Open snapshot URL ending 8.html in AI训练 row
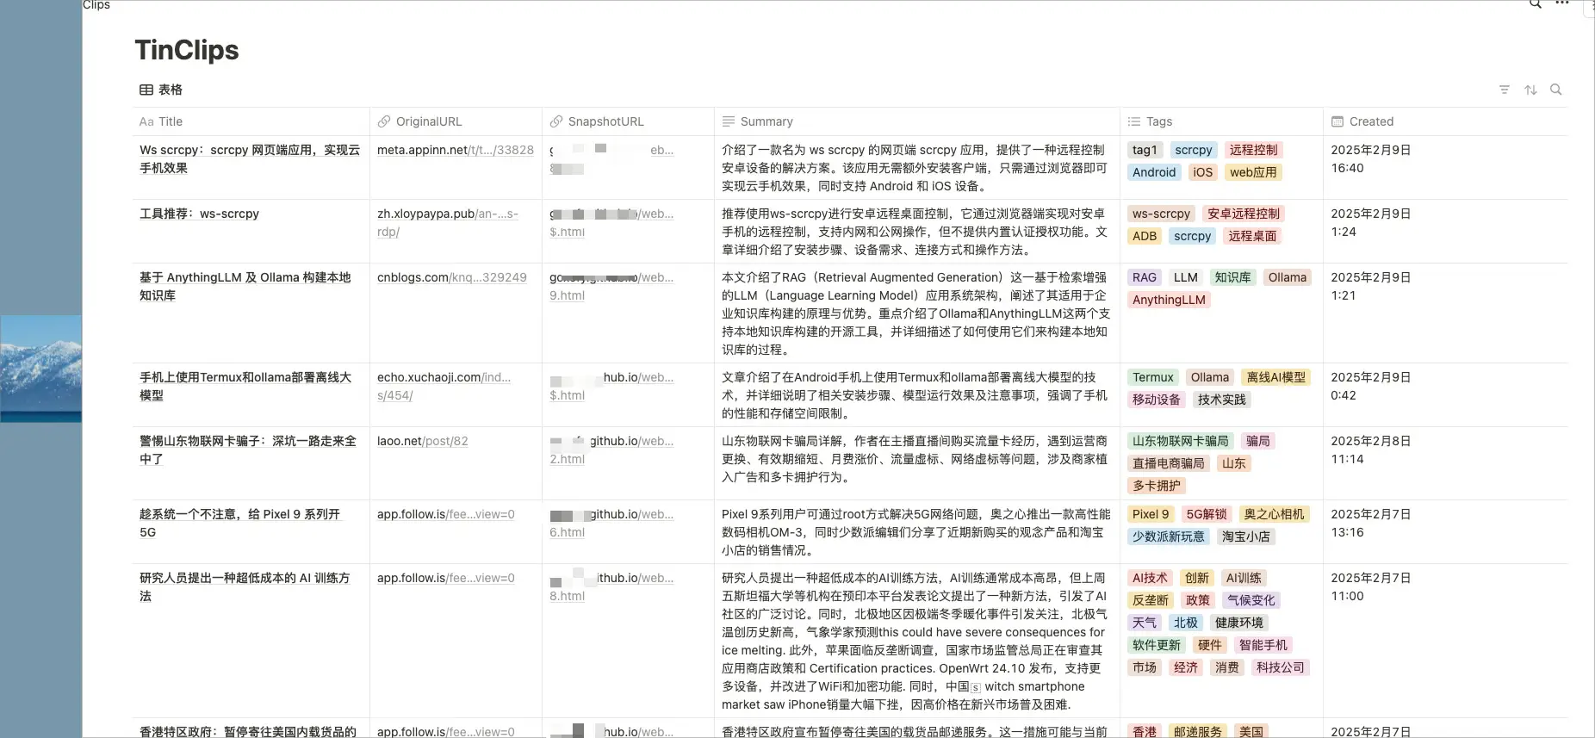The height and width of the screenshot is (738, 1595). click(611, 586)
